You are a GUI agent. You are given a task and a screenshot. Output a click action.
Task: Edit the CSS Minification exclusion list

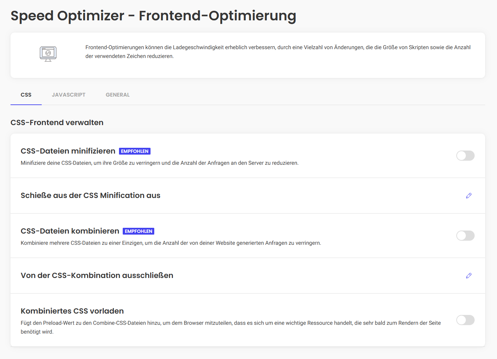(x=469, y=196)
